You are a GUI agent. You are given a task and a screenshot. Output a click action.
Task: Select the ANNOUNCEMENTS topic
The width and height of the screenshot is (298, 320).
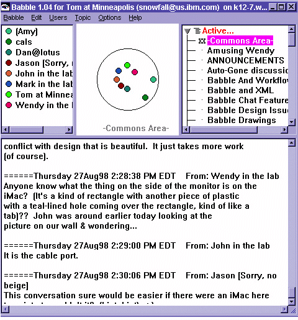click(246, 60)
